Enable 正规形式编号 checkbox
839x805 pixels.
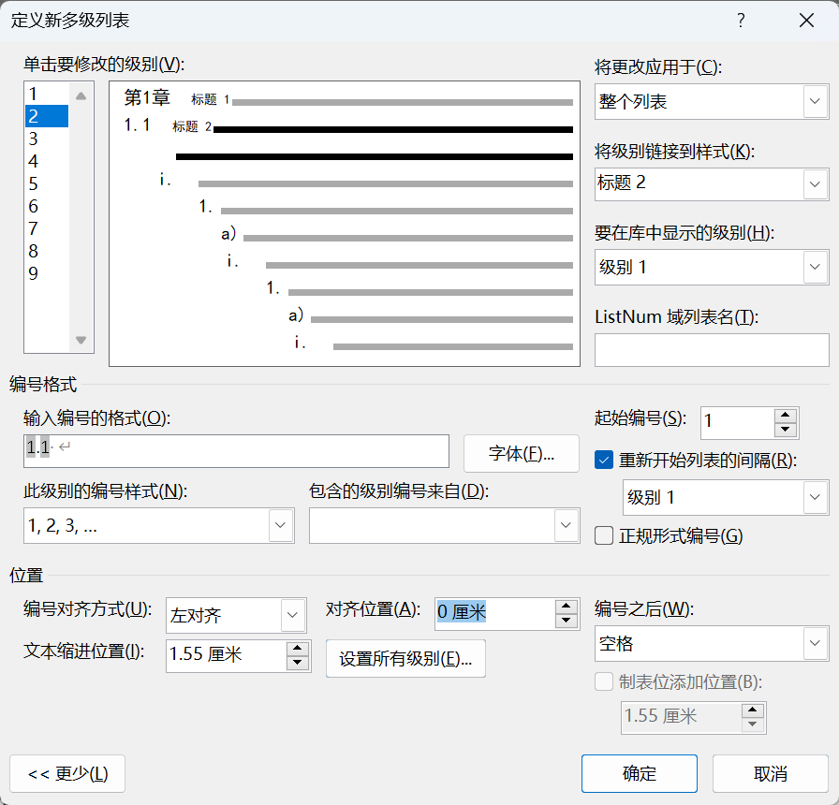click(604, 535)
